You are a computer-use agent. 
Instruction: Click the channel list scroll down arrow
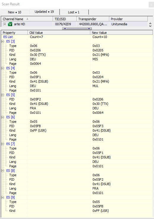click(x=150, y=26)
